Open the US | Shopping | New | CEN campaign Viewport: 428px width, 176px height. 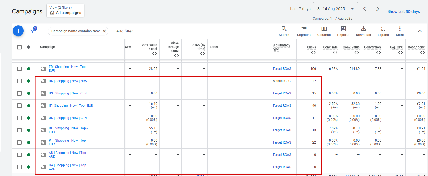click(68, 93)
